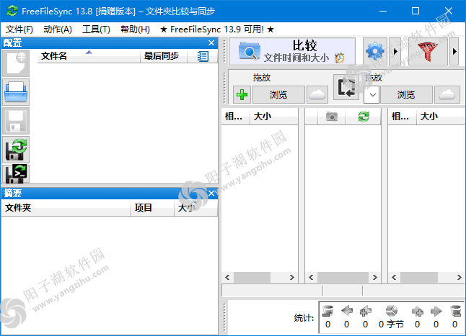Viewport: 466px width, 336px height.
Task: Open the 文件(F) menu
Action: pos(19,29)
